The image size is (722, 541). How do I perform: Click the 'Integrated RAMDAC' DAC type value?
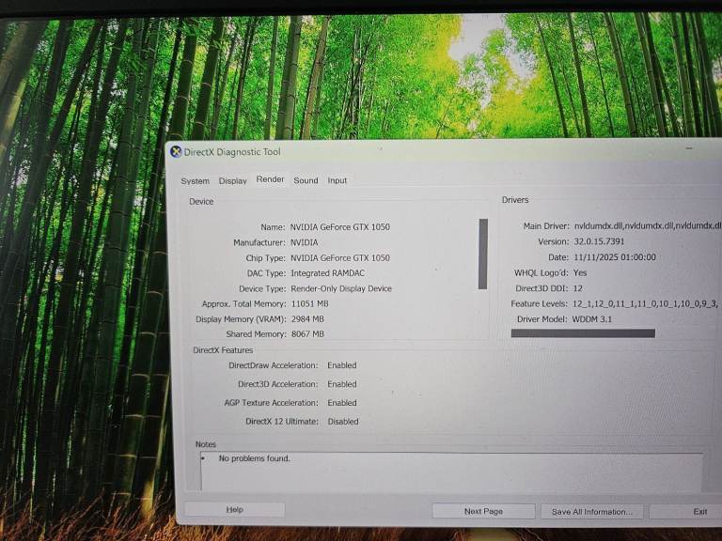pos(327,273)
